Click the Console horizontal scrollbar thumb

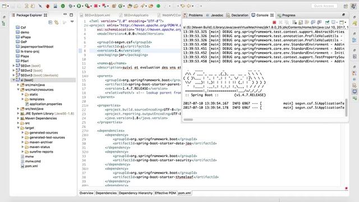click(188, 120)
